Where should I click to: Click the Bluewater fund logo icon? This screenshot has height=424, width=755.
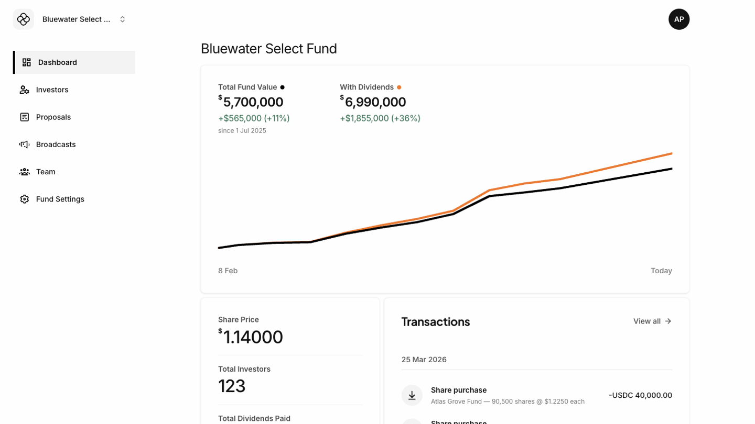pyautogui.click(x=24, y=19)
